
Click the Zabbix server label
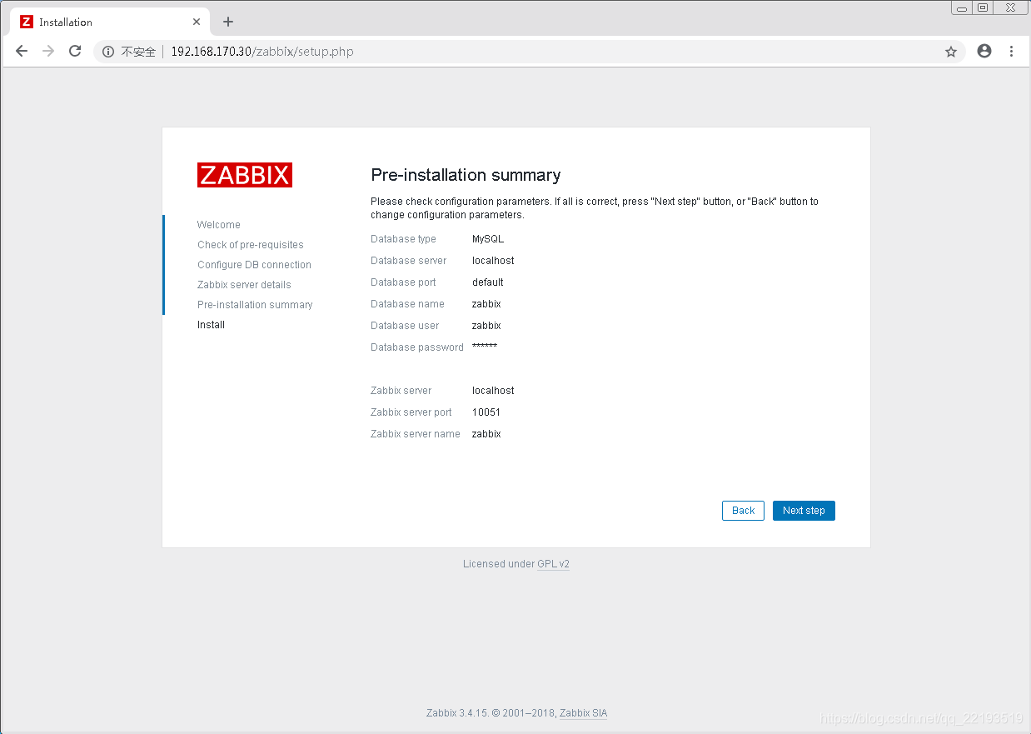pos(401,391)
